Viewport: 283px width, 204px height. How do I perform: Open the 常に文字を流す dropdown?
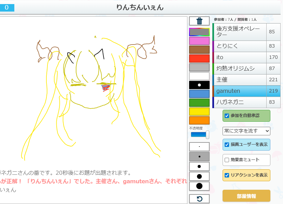pyautogui.click(x=246, y=131)
